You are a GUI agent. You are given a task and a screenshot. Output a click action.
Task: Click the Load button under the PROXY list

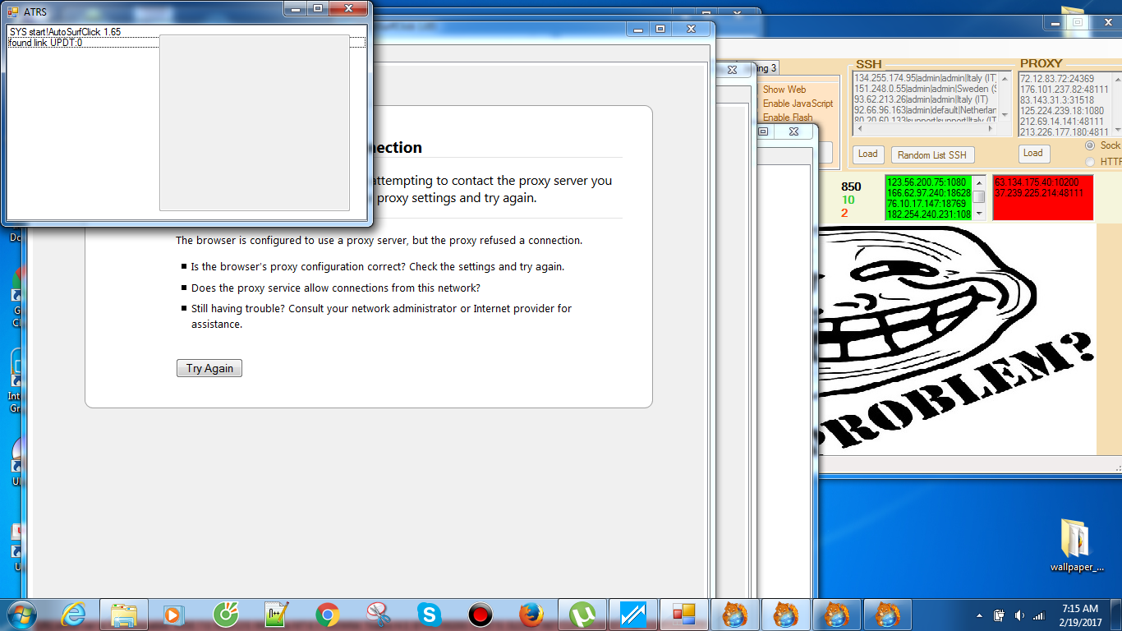[x=1033, y=153]
